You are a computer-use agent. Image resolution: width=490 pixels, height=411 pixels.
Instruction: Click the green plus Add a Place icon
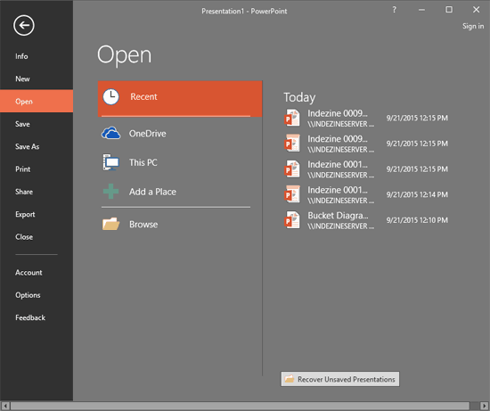tap(111, 192)
